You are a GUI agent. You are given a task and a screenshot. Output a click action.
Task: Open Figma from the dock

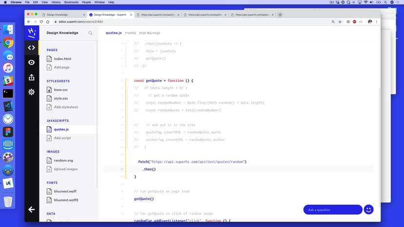click(x=8, y=132)
